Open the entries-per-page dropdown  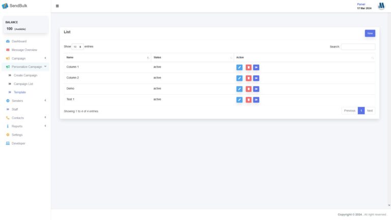[77, 46]
